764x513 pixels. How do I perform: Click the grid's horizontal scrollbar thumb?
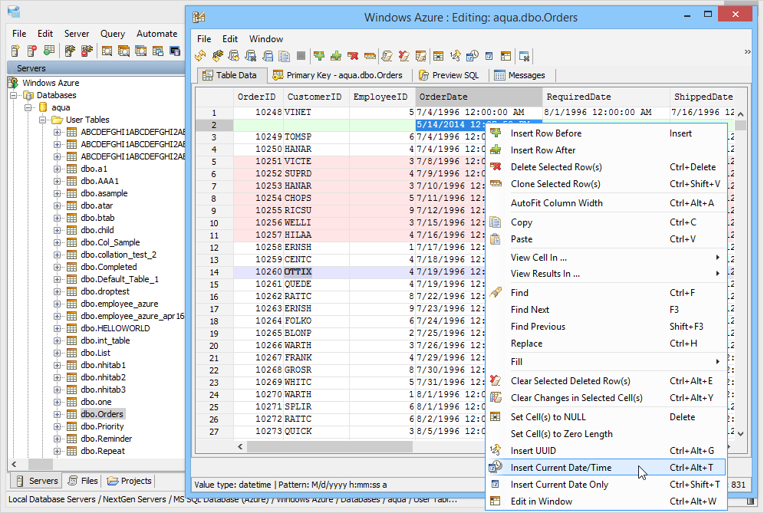click(x=330, y=446)
